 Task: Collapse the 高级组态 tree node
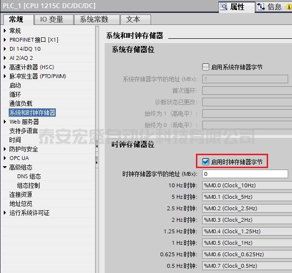tap(5, 167)
